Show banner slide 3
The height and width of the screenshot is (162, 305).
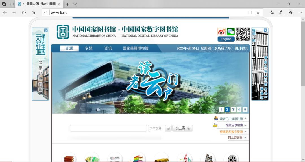(233, 109)
